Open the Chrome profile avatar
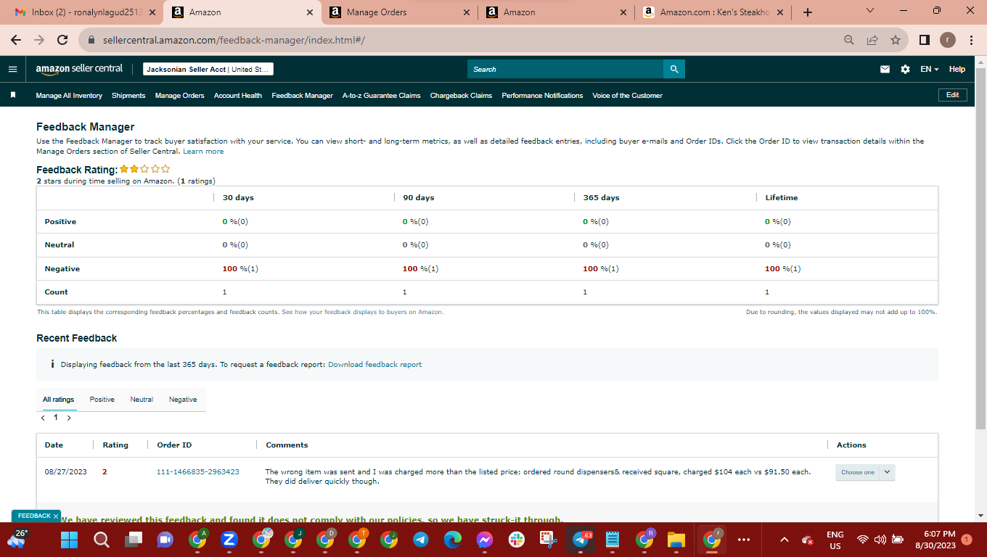Image resolution: width=987 pixels, height=557 pixels. tap(948, 40)
